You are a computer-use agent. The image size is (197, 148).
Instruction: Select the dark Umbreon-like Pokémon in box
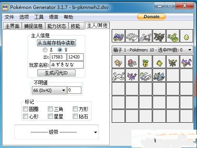(x=173, y=62)
